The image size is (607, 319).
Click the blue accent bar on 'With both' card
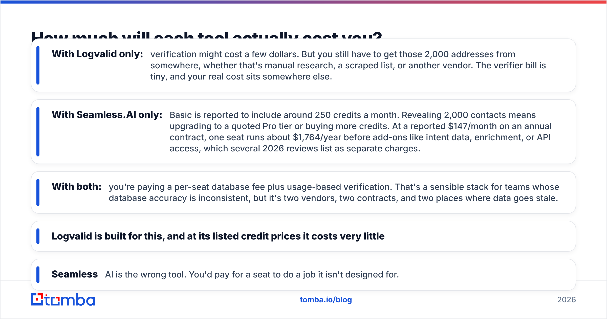pos(38,192)
